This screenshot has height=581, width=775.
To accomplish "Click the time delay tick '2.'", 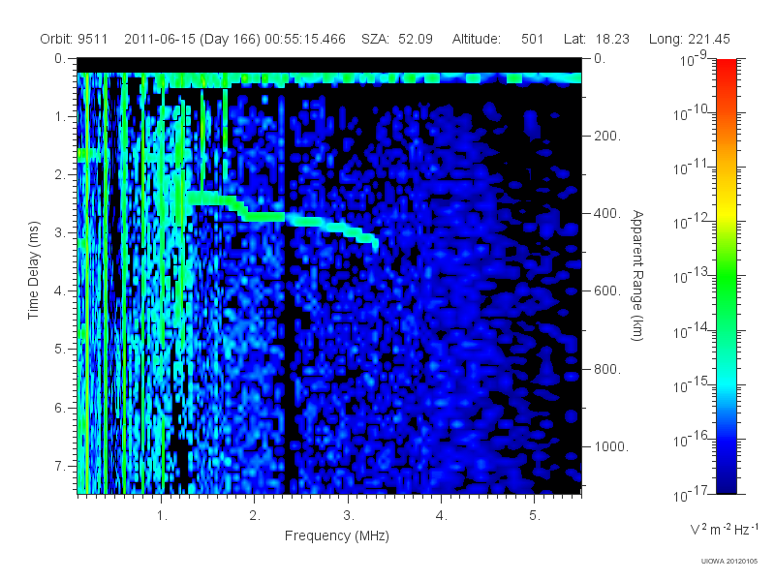I will click(60, 175).
